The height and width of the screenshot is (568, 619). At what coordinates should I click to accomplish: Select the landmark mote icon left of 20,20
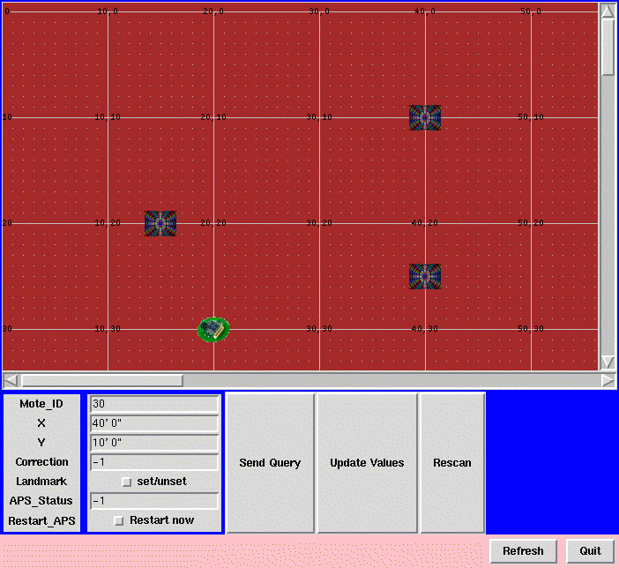coord(160,223)
